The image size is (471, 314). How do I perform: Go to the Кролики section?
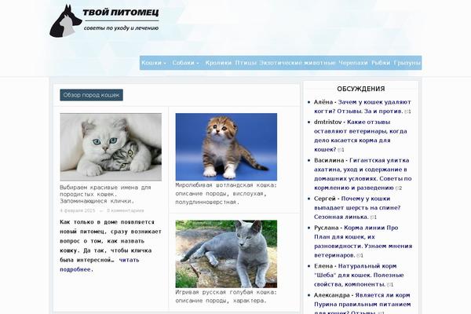(x=218, y=63)
